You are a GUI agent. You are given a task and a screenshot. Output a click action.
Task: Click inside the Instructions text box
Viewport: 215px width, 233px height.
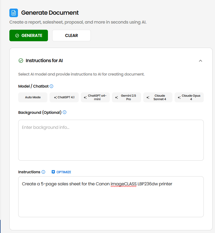111,197
